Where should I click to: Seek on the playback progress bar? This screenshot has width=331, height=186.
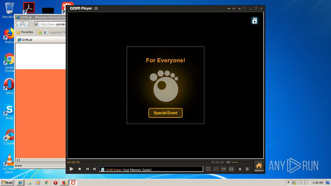[146, 162]
